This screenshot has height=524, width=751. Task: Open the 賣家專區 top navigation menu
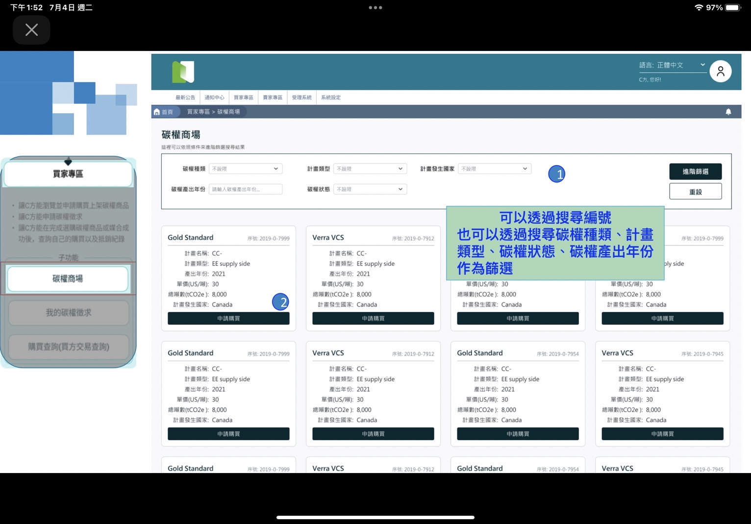pos(273,97)
